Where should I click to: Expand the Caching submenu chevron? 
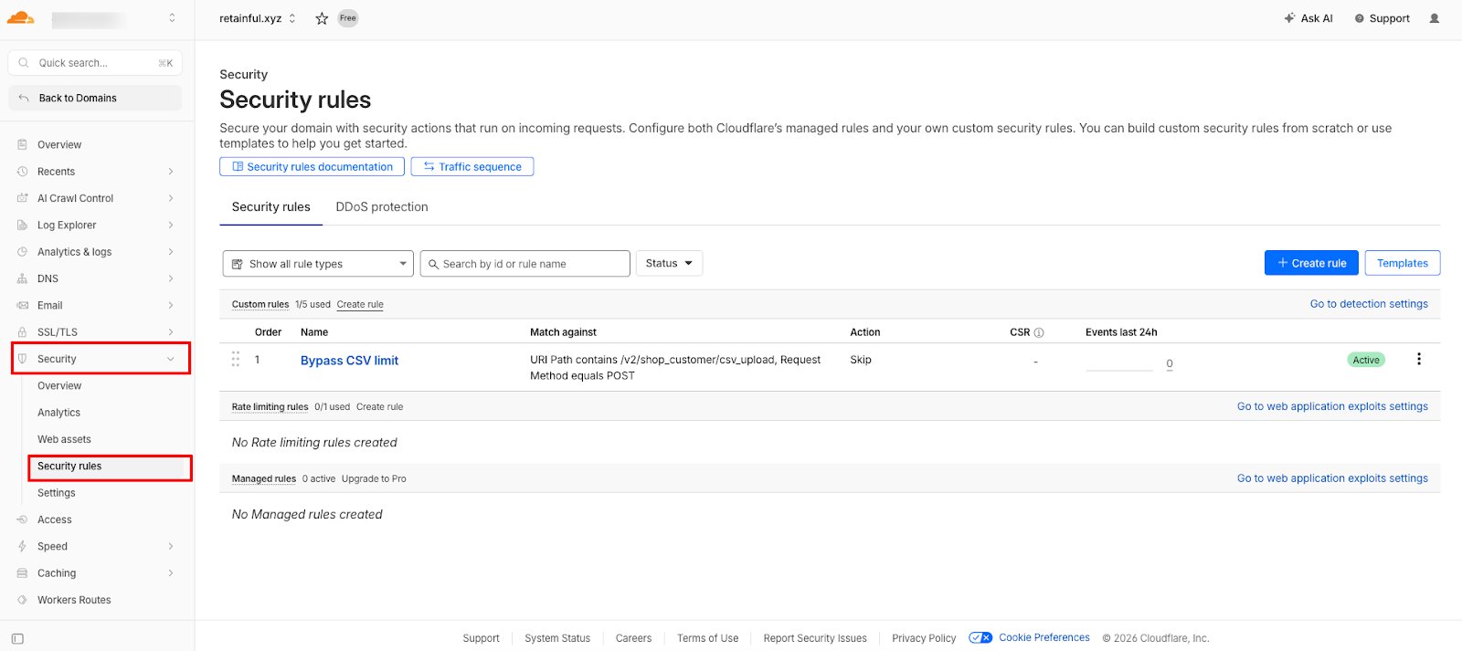pos(171,573)
